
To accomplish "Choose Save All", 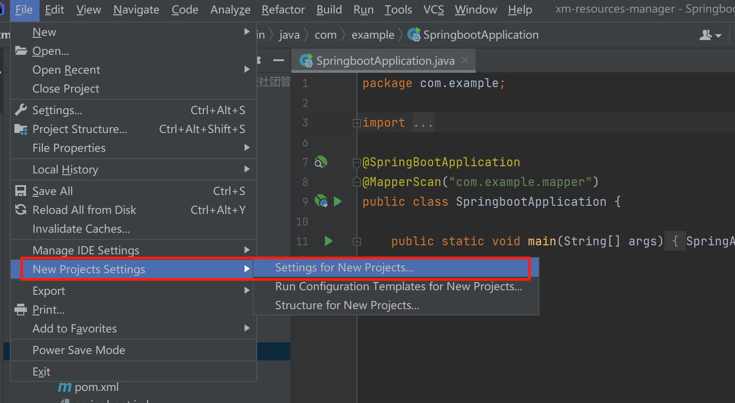I will tap(134, 191).
